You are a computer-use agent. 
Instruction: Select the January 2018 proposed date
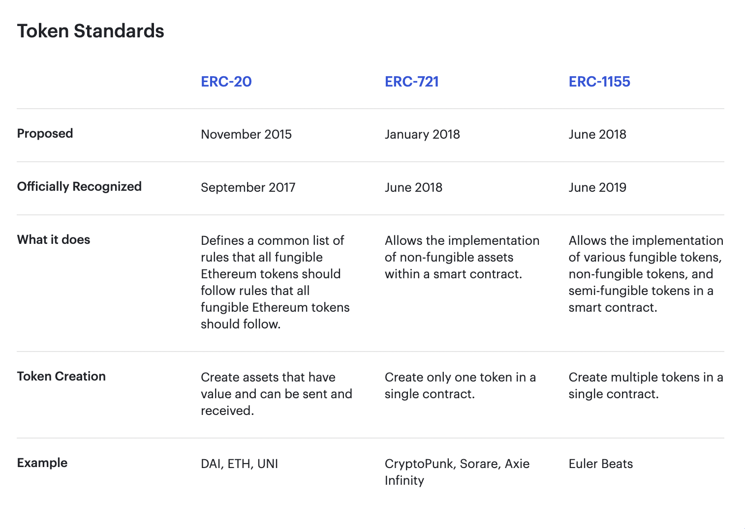[422, 134]
